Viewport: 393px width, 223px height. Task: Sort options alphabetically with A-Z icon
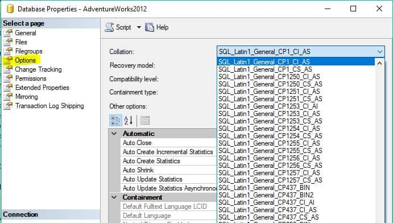[x=129, y=121]
